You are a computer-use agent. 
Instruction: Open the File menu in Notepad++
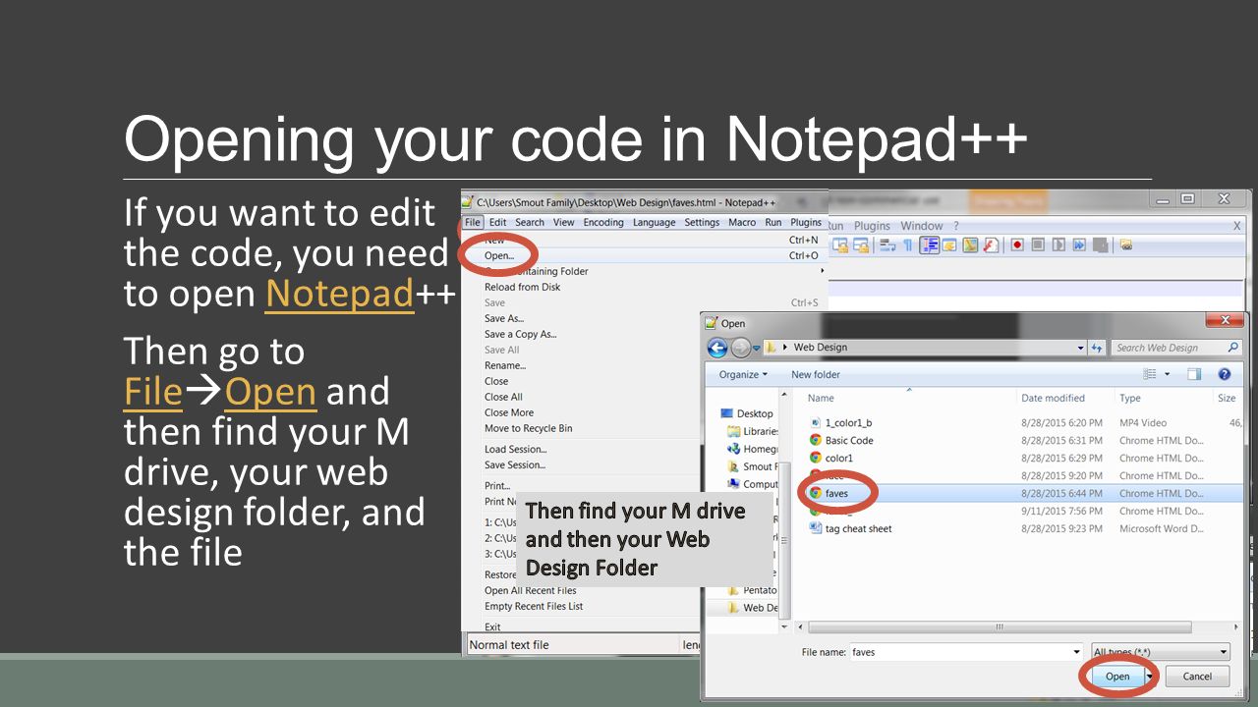coord(473,222)
